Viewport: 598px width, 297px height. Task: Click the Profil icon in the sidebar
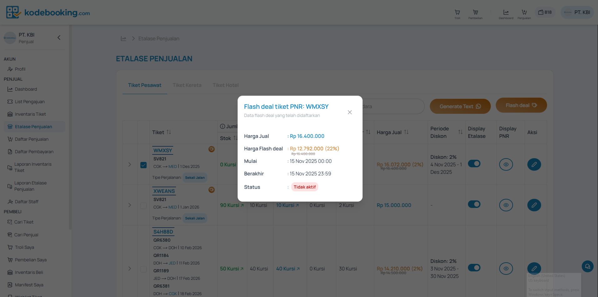(x=10, y=69)
